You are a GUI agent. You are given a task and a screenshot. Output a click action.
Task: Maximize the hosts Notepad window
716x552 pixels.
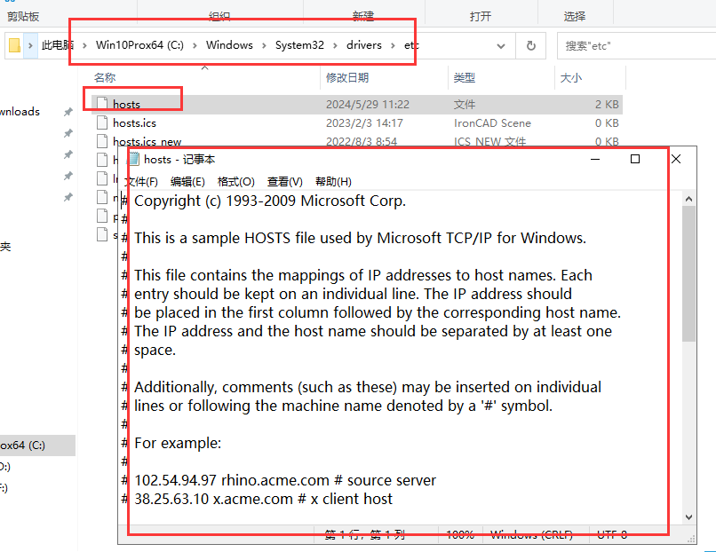635,159
